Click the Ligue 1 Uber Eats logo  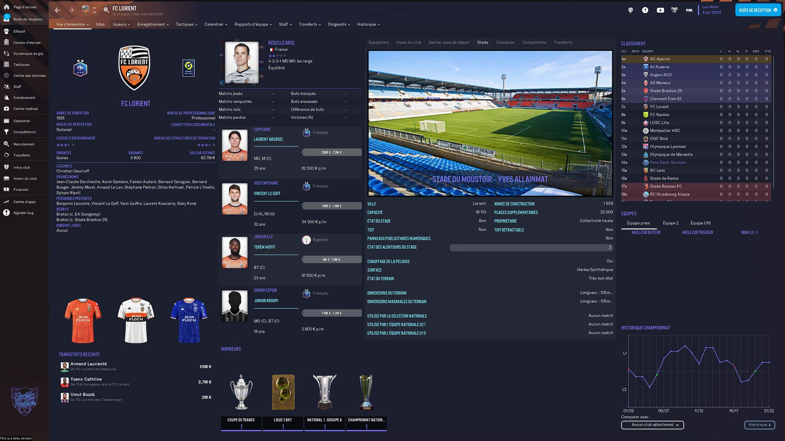coord(188,68)
